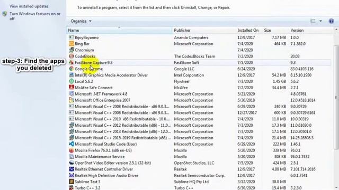
Task: Sort by the Name column header
Action: (119, 30)
